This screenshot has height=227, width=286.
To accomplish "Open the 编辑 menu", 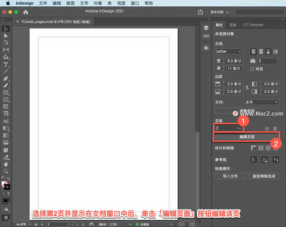I will pos(57,3).
